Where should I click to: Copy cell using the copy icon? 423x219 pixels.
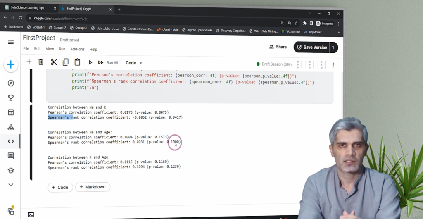pos(65,62)
